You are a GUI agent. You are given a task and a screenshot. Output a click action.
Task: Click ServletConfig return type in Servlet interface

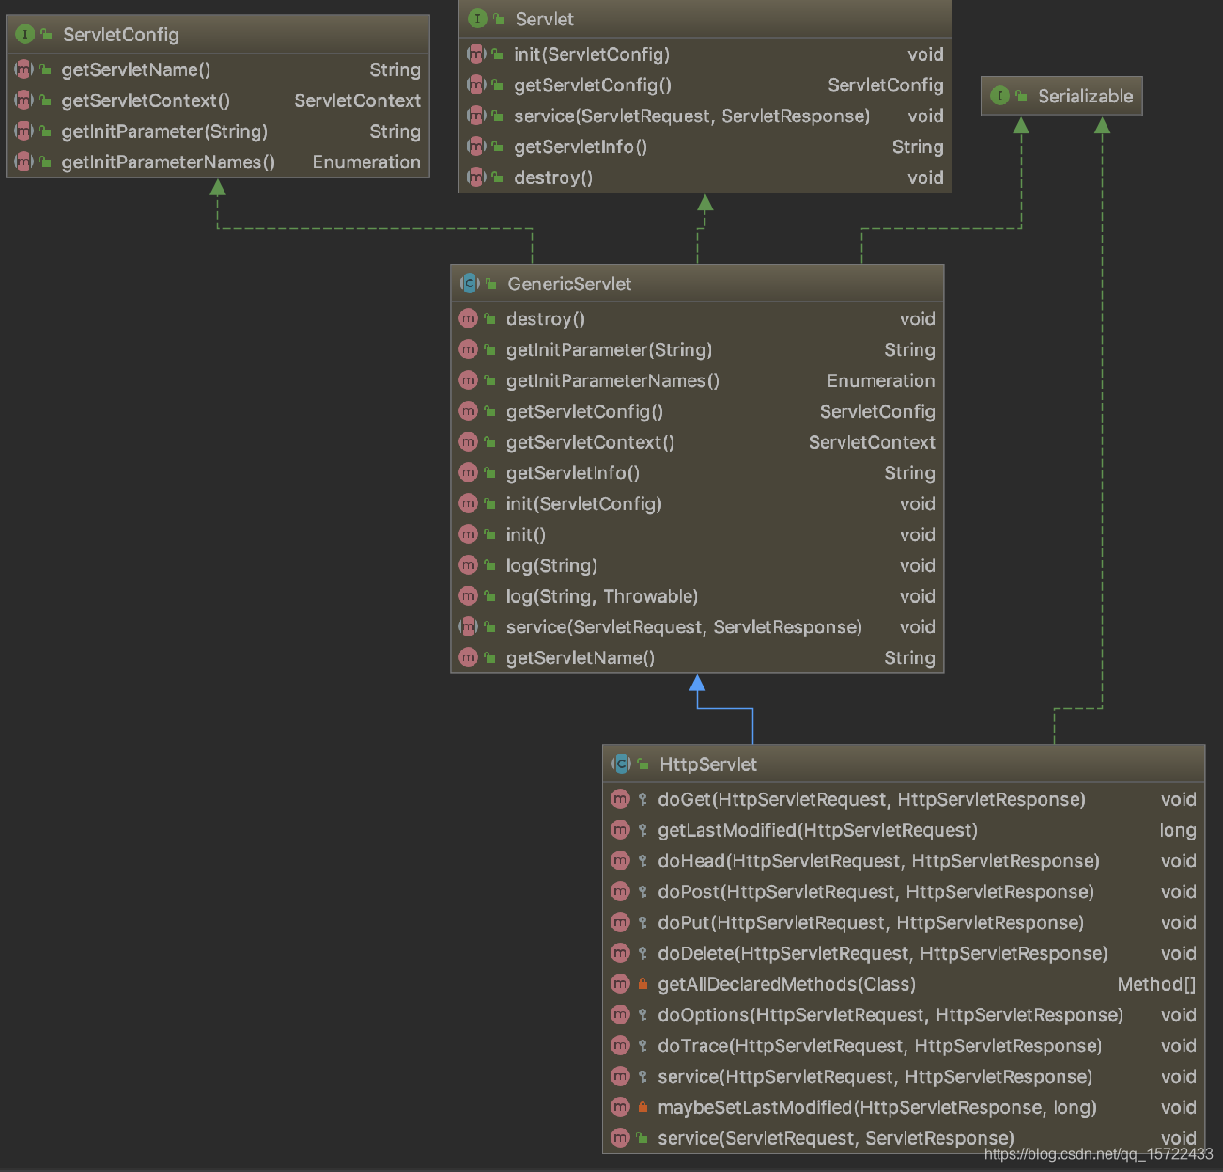(885, 85)
